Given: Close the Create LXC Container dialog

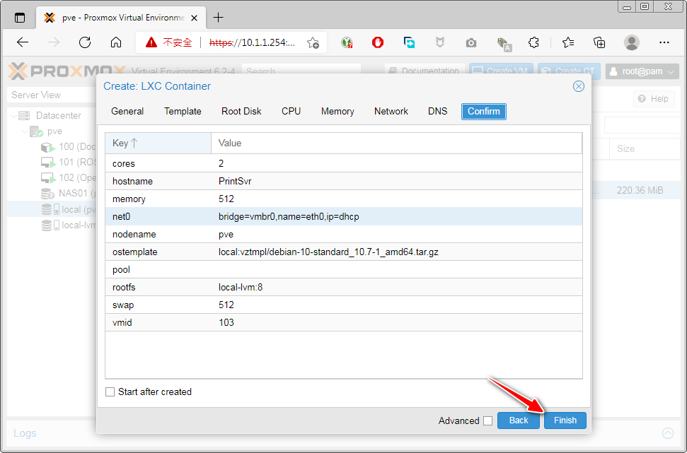Looking at the screenshot, I should pos(578,86).
